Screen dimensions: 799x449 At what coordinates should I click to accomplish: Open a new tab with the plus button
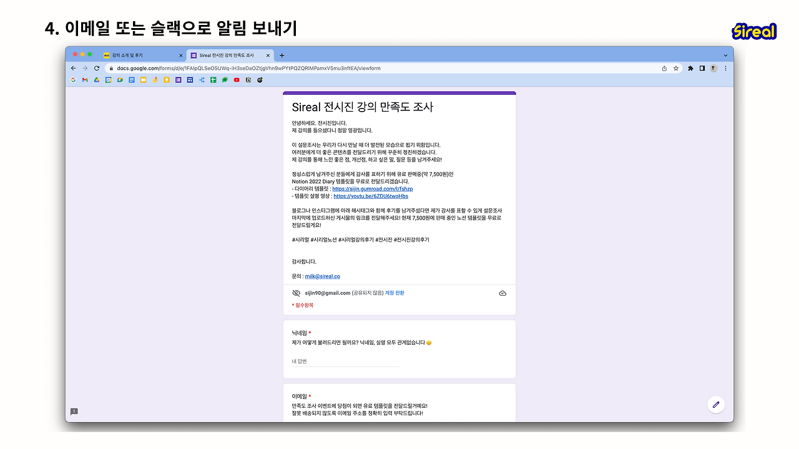(x=282, y=56)
